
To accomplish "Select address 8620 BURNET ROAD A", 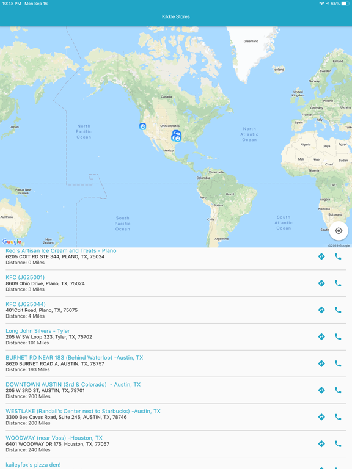I will [55, 364].
